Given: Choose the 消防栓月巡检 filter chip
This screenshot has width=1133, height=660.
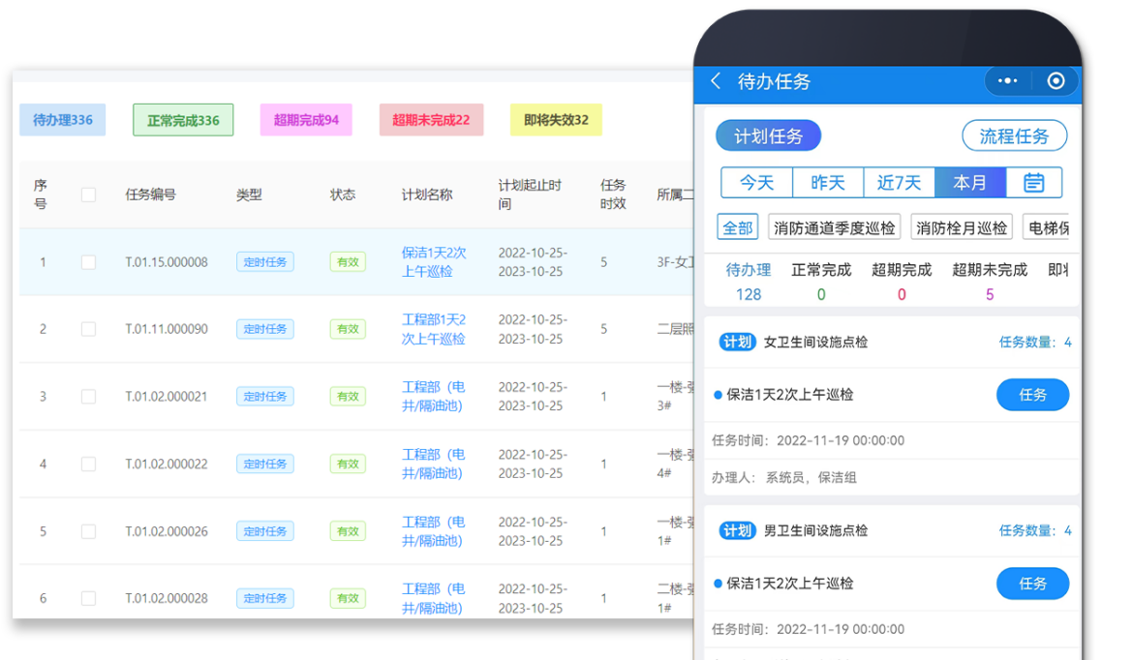Looking at the screenshot, I should [963, 226].
